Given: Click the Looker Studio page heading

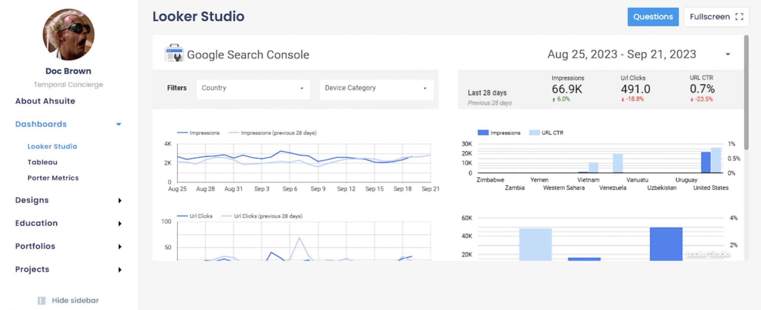Looking at the screenshot, I should (x=198, y=16).
